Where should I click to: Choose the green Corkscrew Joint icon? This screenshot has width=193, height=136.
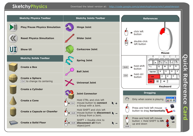click(x=70, y=49)
